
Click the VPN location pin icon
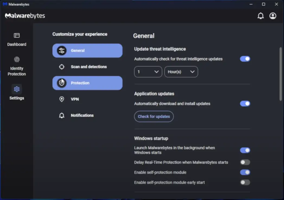point(62,99)
